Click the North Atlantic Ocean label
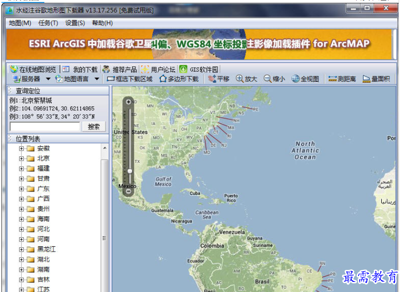402x292 pixels. coord(305,151)
